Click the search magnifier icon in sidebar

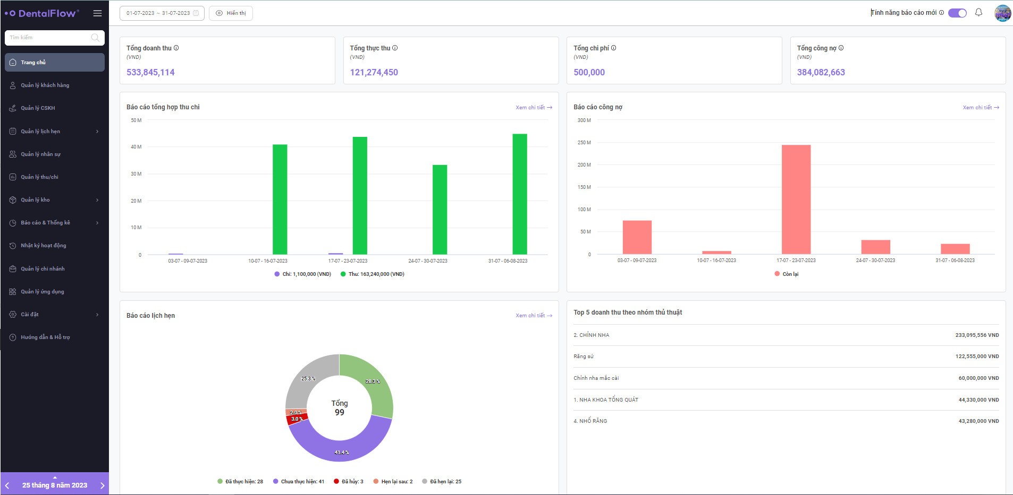[95, 38]
